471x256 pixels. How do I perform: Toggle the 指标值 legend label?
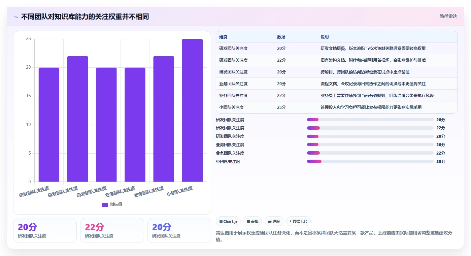point(116,204)
